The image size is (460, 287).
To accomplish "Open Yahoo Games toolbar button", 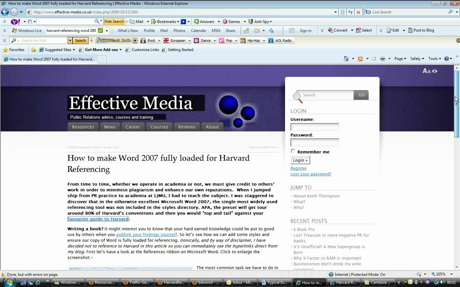I will 232,22.
